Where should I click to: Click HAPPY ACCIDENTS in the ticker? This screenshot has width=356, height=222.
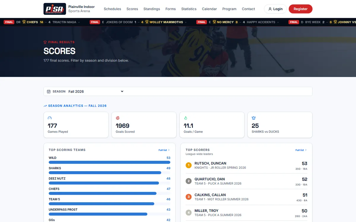(261, 22)
